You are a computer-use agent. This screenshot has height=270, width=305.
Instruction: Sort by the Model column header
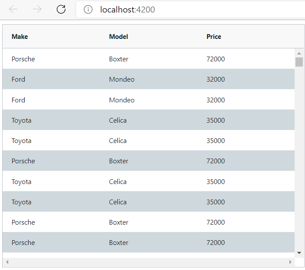pyautogui.click(x=118, y=37)
